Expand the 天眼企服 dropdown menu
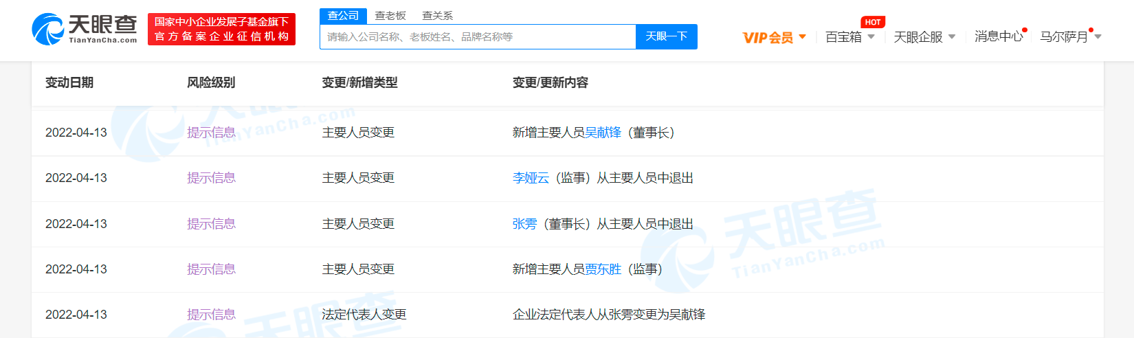1134x338 pixels. [924, 37]
